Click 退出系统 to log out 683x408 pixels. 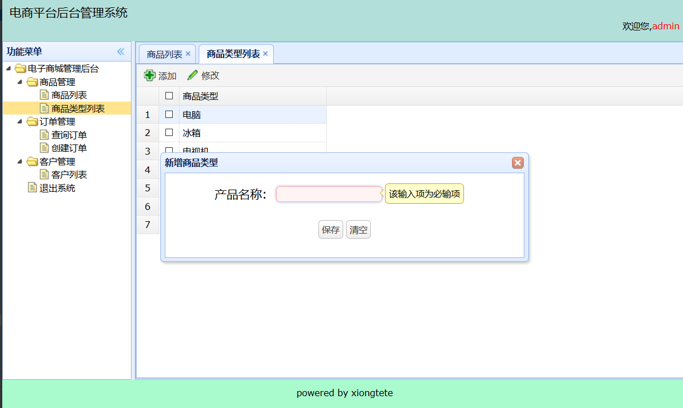[57, 188]
